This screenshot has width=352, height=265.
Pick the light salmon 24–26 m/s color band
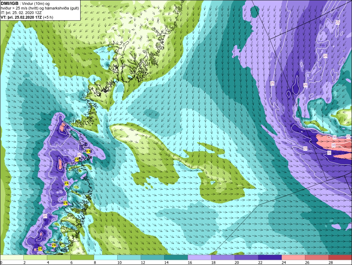293,257
